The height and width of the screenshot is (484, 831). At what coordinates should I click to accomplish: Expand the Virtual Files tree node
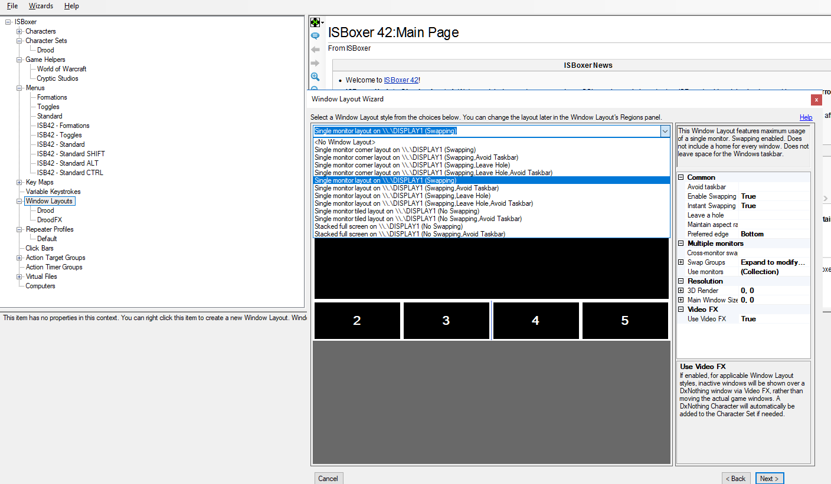(19, 276)
